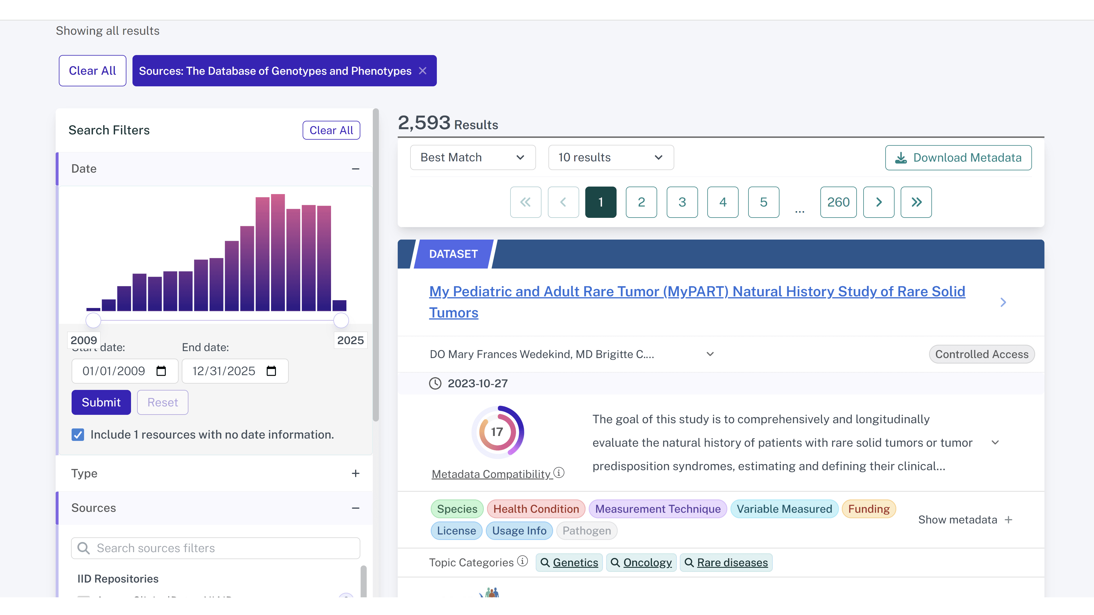Expand the Type filter section

click(355, 473)
